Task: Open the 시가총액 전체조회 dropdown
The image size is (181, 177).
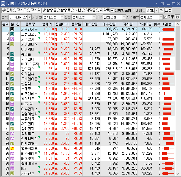Action: [161, 17]
